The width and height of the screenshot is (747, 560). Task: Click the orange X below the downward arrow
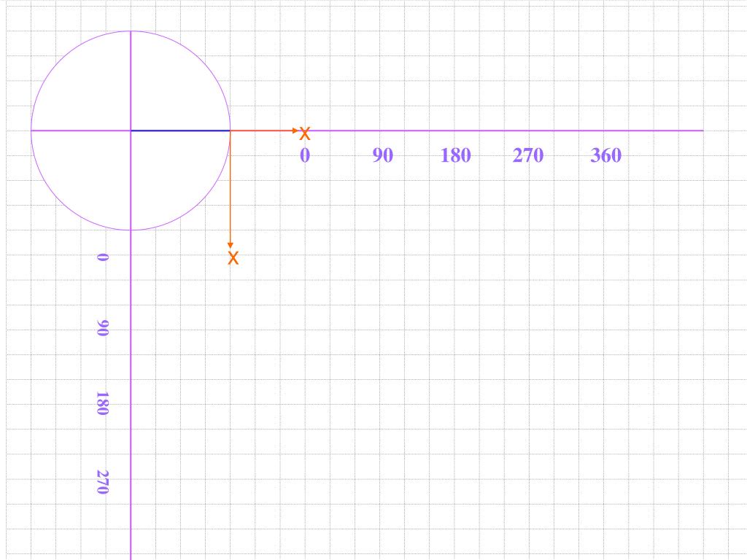(x=233, y=258)
